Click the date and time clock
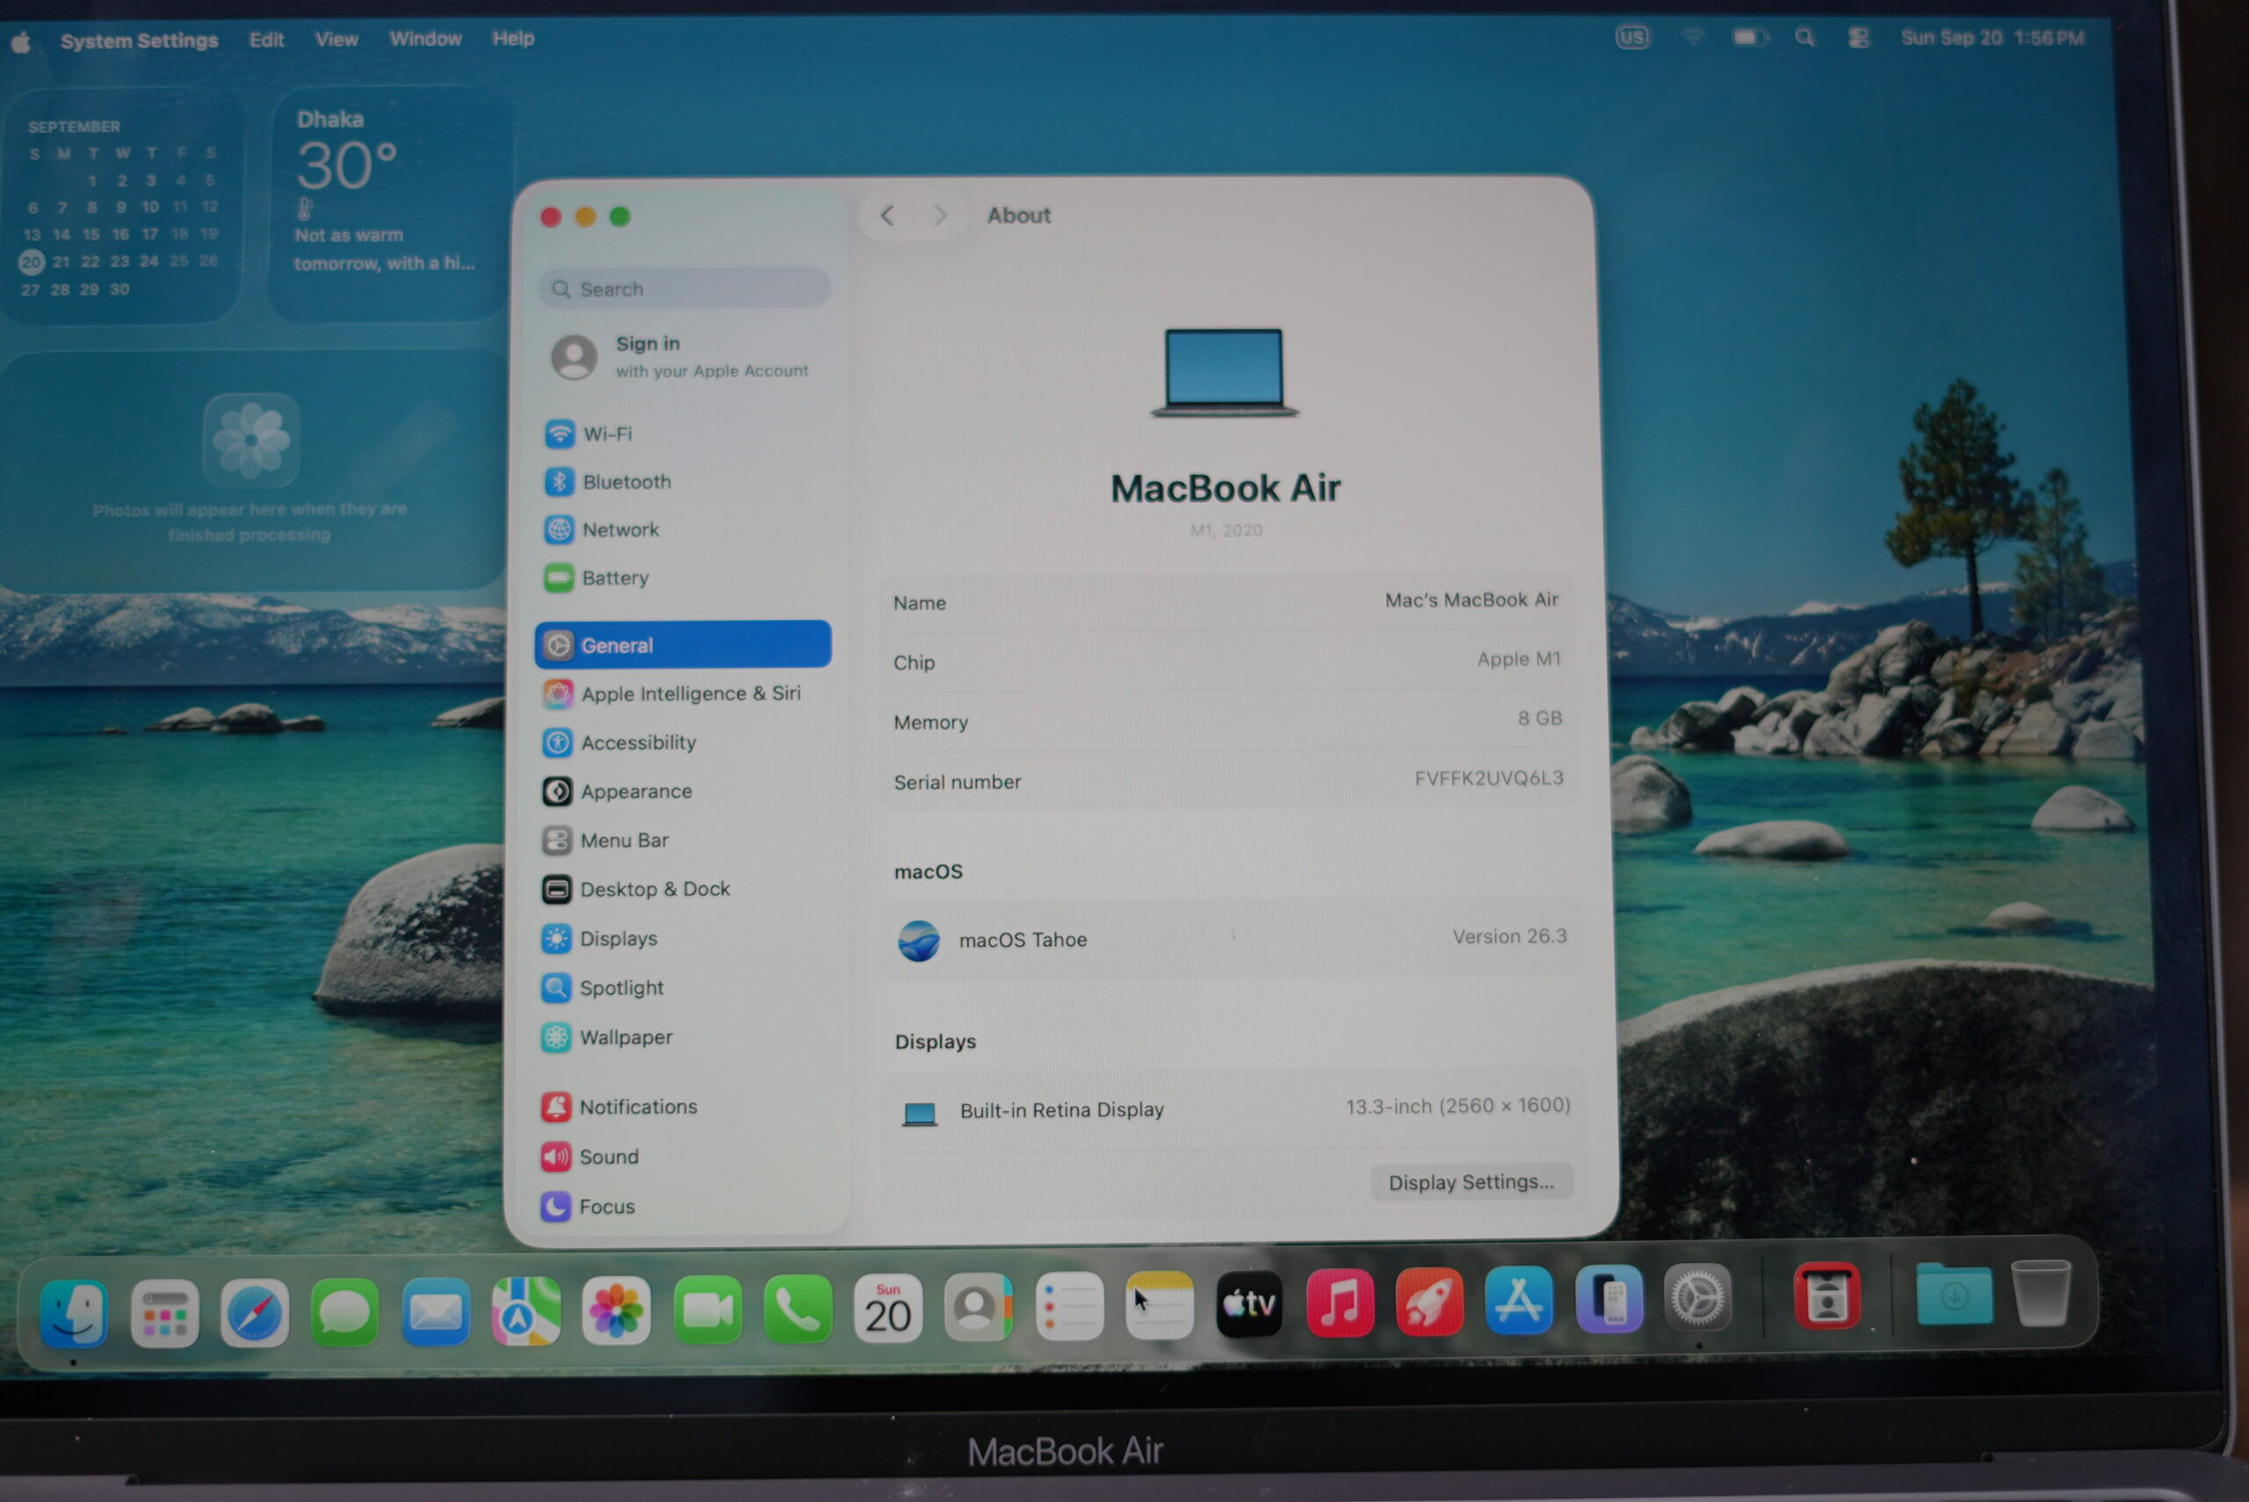Image resolution: width=2249 pixels, height=1502 pixels. [1992, 39]
